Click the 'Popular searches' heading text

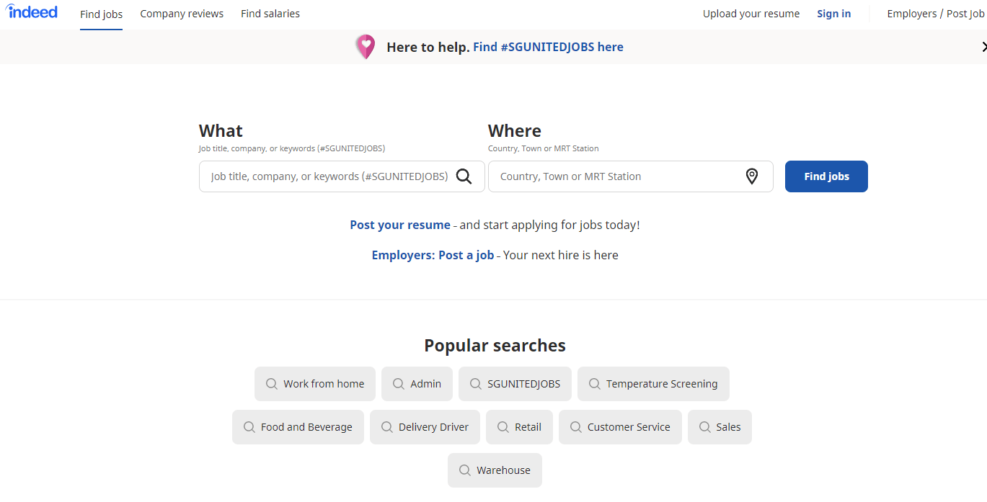pos(495,346)
